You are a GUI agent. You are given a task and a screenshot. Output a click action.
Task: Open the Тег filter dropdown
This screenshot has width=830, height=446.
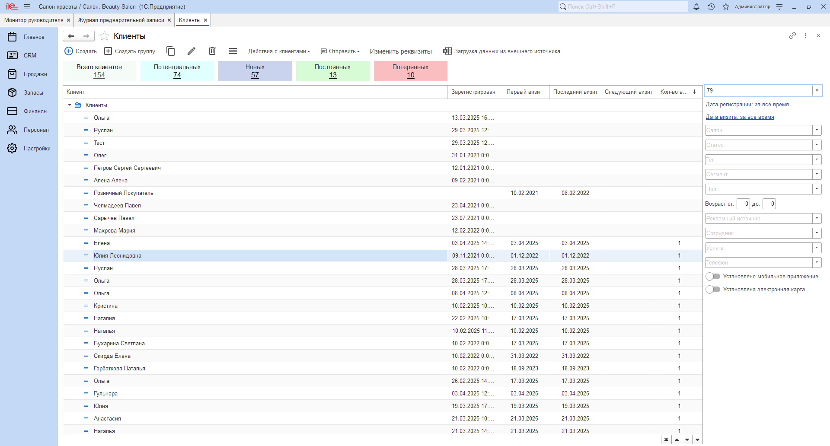(x=817, y=159)
